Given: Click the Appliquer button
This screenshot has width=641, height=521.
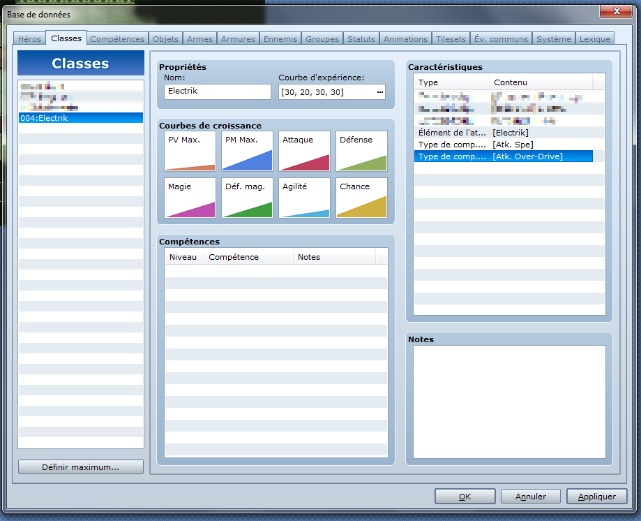Looking at the screenshot, I should point(596,497).
